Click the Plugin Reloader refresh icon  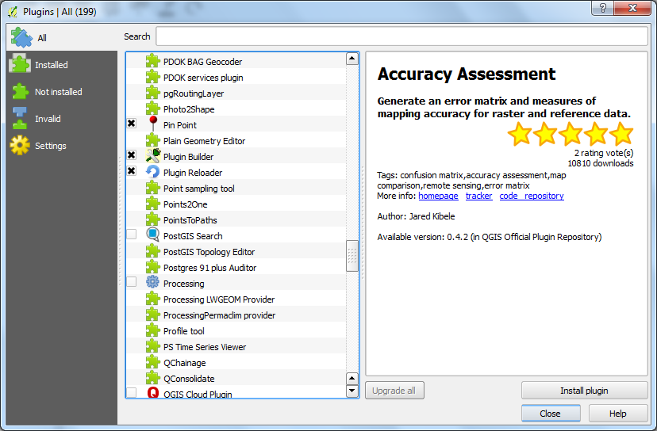[153, 172]
